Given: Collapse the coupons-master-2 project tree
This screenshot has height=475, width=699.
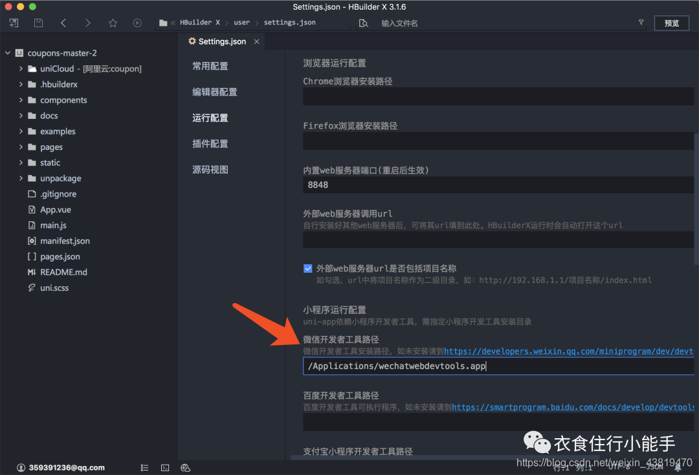Looking at the screenshot, I should tap(8, 53).
